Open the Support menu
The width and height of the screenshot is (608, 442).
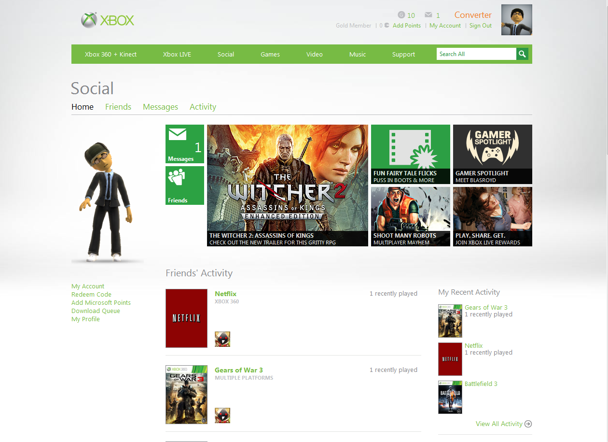403,54
